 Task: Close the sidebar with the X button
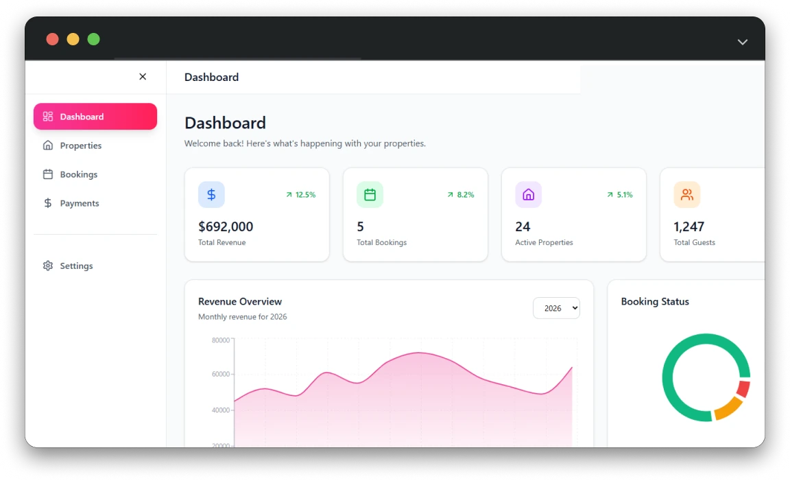pos(143,77)
